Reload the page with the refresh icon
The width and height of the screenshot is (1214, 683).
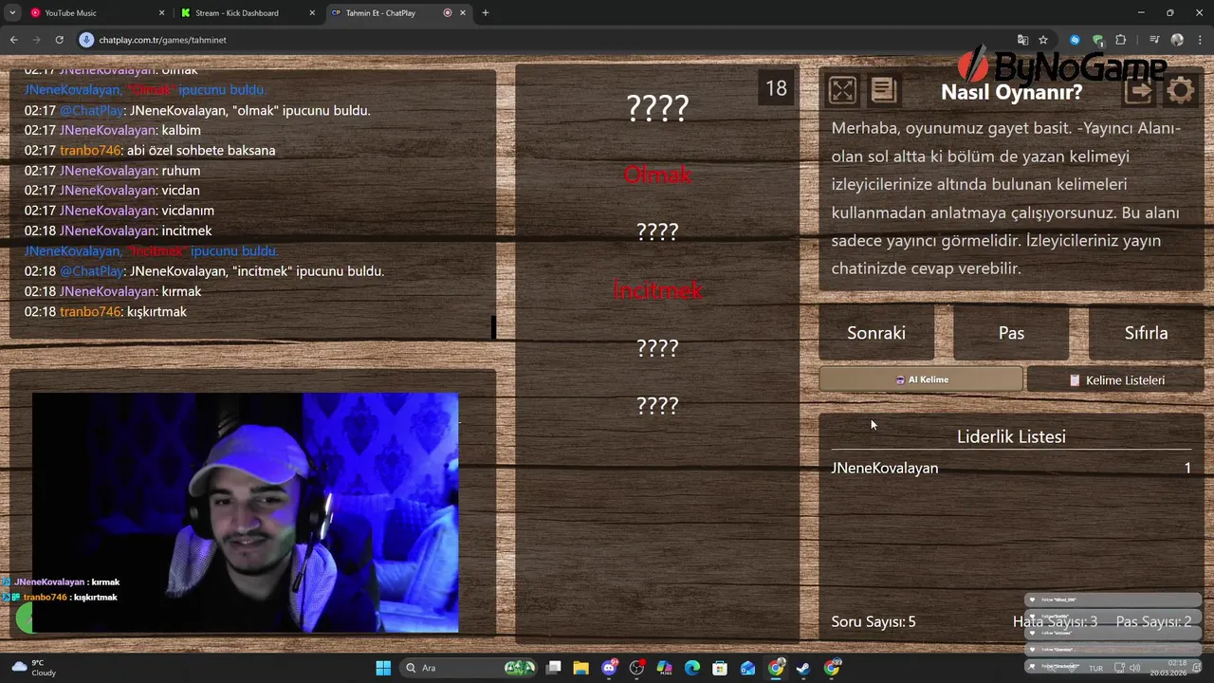tap(59, 40)
